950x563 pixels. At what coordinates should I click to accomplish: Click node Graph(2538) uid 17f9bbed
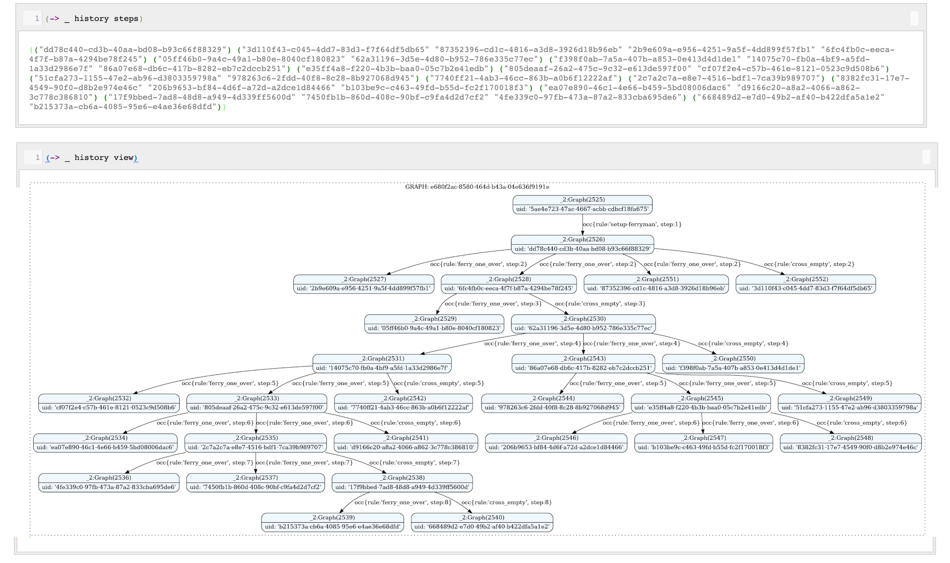click(x=402, y=482)
